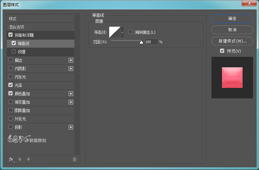Viewport: 259px width, 170px height.
Task: Tick the 消除锯齿 (L) checkbox
Action: pos(130,32)
